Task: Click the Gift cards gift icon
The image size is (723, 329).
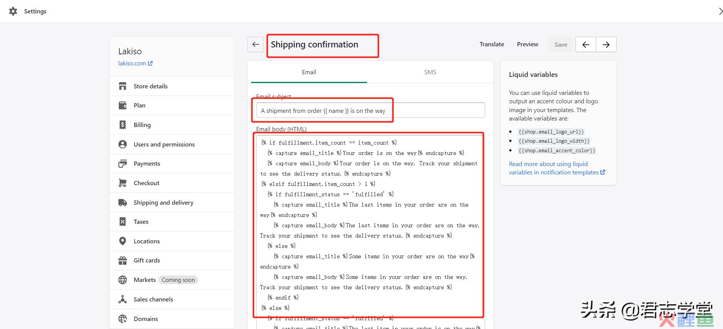Action: 123,261
